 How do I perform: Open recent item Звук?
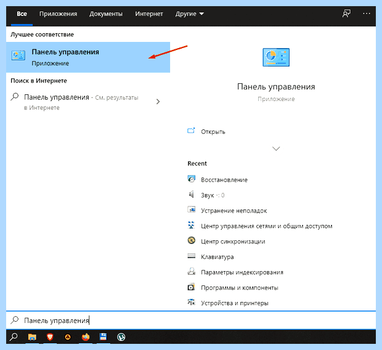tap(213, 195)
